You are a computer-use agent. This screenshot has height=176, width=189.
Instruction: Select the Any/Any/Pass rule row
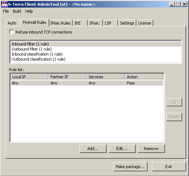(87, 83)
